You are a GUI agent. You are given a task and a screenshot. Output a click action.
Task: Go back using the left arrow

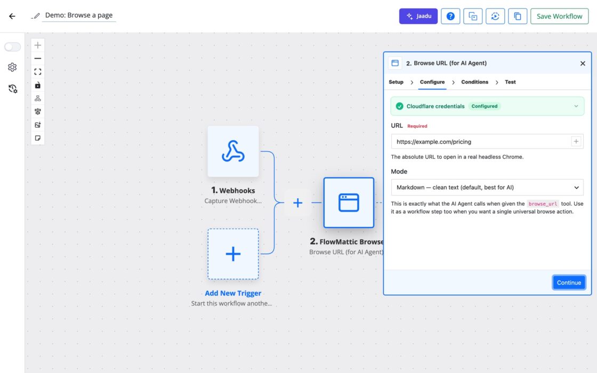tap(12, 16)
